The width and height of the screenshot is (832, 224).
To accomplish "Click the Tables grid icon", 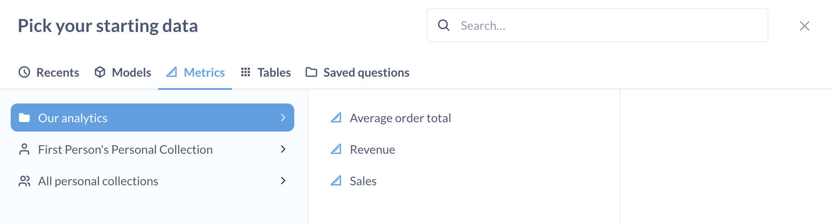I will click(x=246, y=72).
